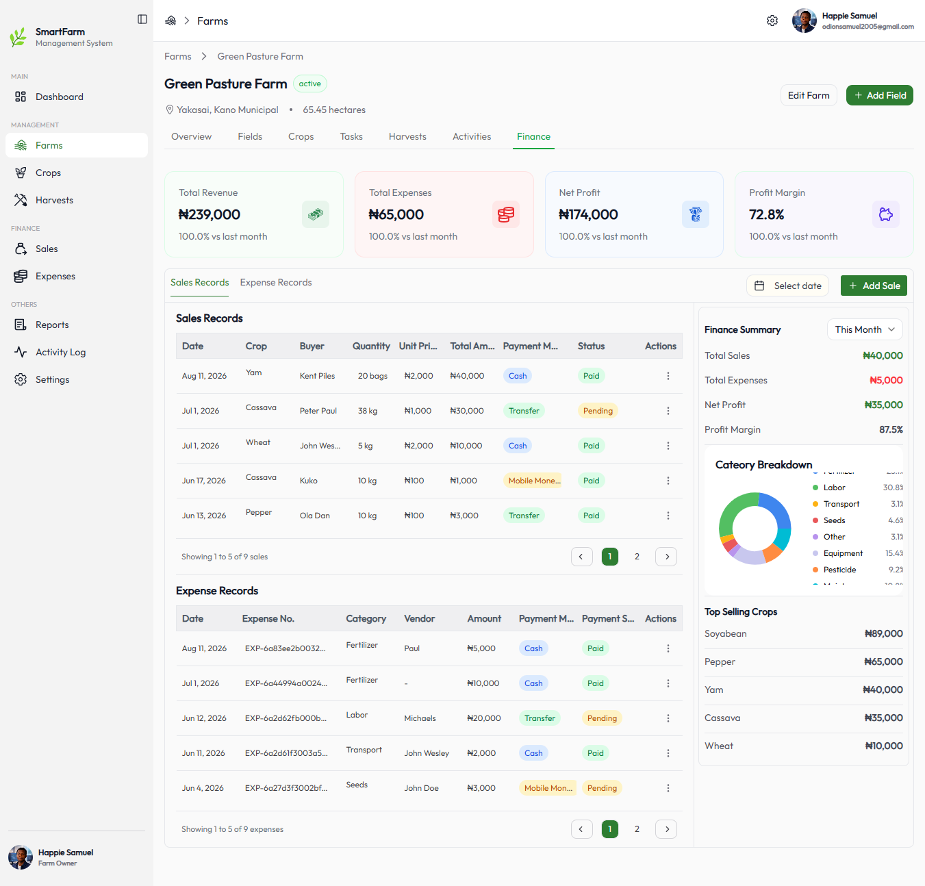Open actions menu for the Kent Piles sale
The width and height of the screenshot is (925, 886).
tap(668, 376)
